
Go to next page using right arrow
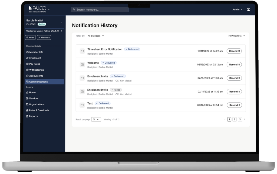point(245,119)
